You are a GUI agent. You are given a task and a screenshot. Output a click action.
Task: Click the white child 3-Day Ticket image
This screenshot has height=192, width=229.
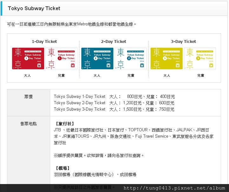coord(200,58)
